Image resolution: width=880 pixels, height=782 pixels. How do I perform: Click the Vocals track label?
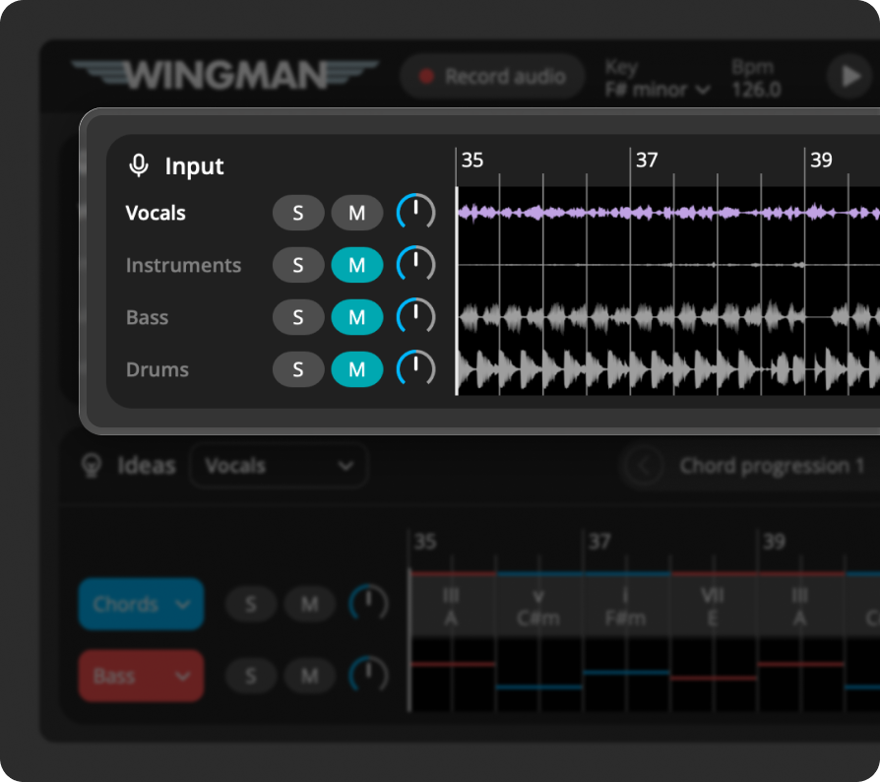[156, 213]
